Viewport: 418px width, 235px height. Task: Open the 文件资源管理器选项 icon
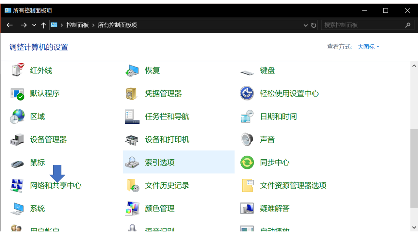click(x=248, y=185)
